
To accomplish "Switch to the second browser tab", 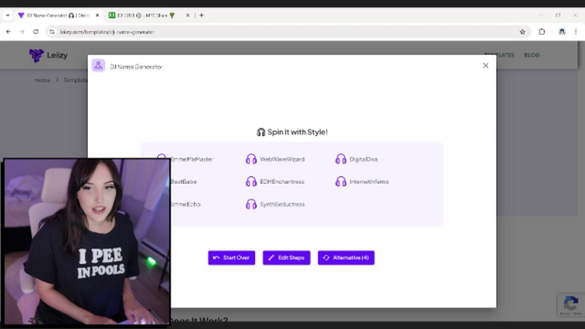I will pos(146,15).
